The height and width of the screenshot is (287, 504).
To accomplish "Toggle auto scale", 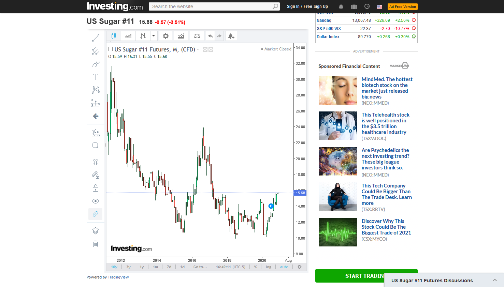I will coord(284,267).
